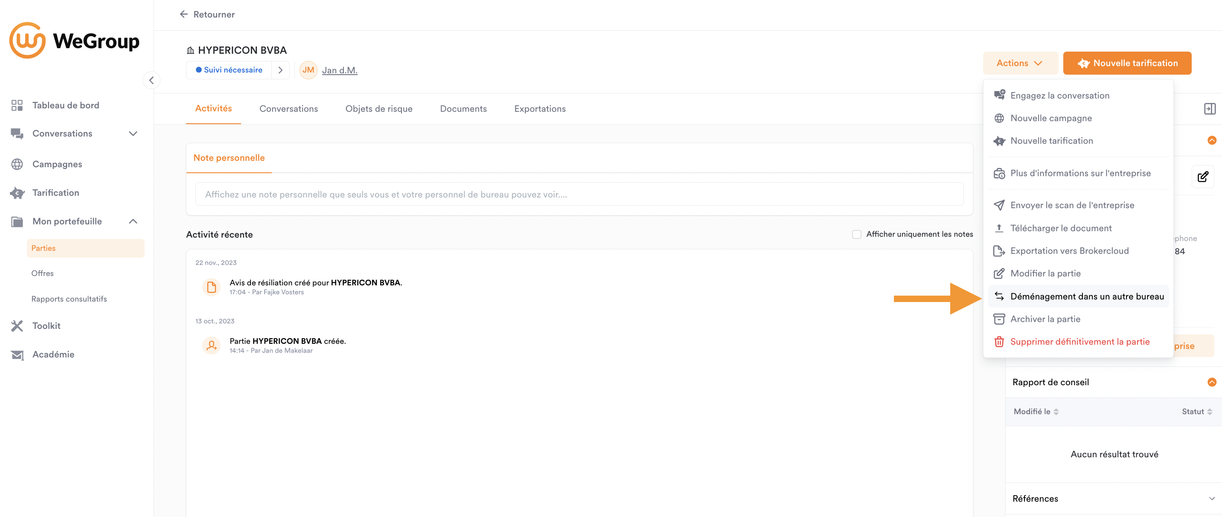Expand the Références section chevron

[1212, 499]
